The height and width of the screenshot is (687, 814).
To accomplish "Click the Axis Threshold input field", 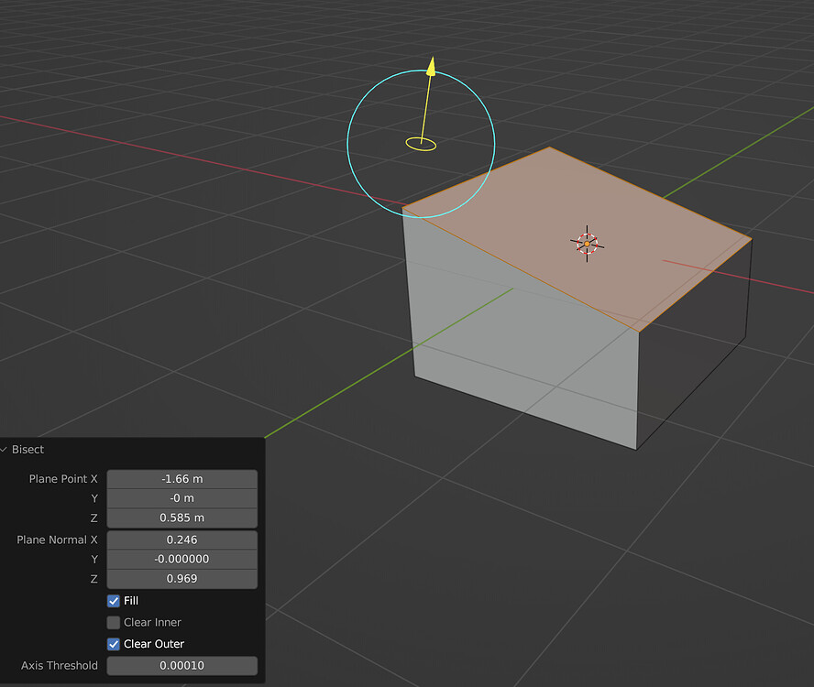I will 181,665.
